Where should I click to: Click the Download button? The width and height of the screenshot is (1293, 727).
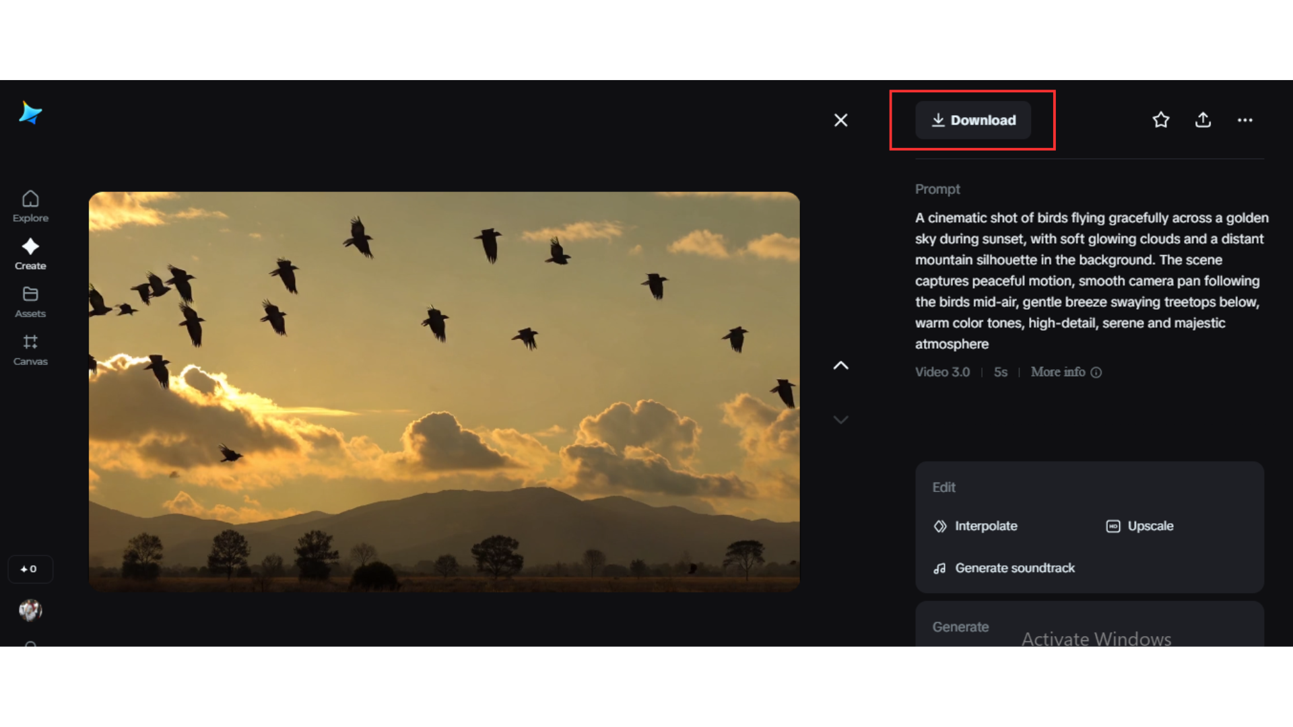coord(973,120)
